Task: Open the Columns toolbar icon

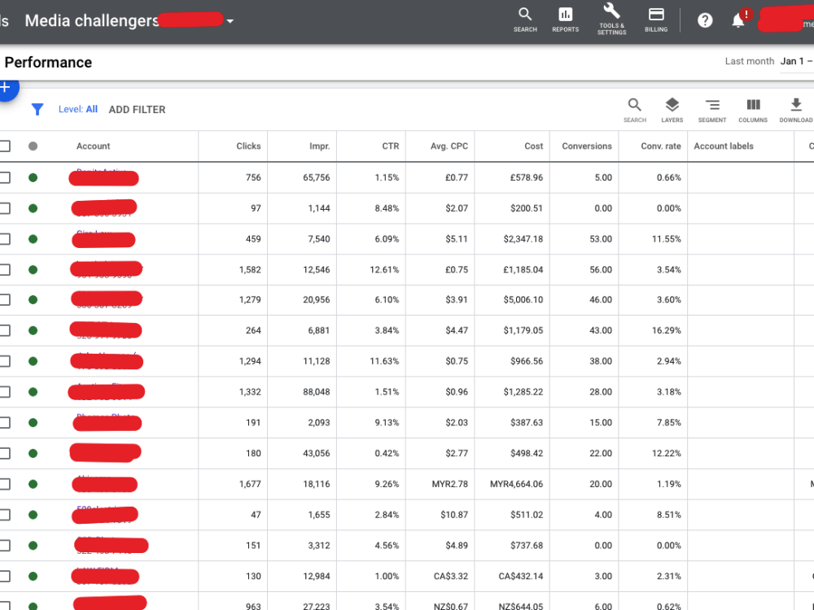Action: point(753,110)
